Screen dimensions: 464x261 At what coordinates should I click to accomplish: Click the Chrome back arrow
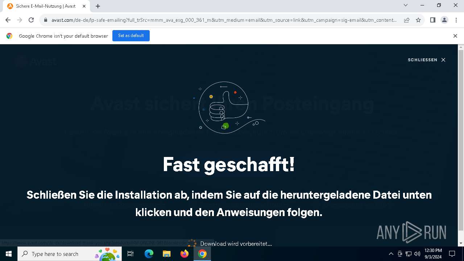point(8,20)
